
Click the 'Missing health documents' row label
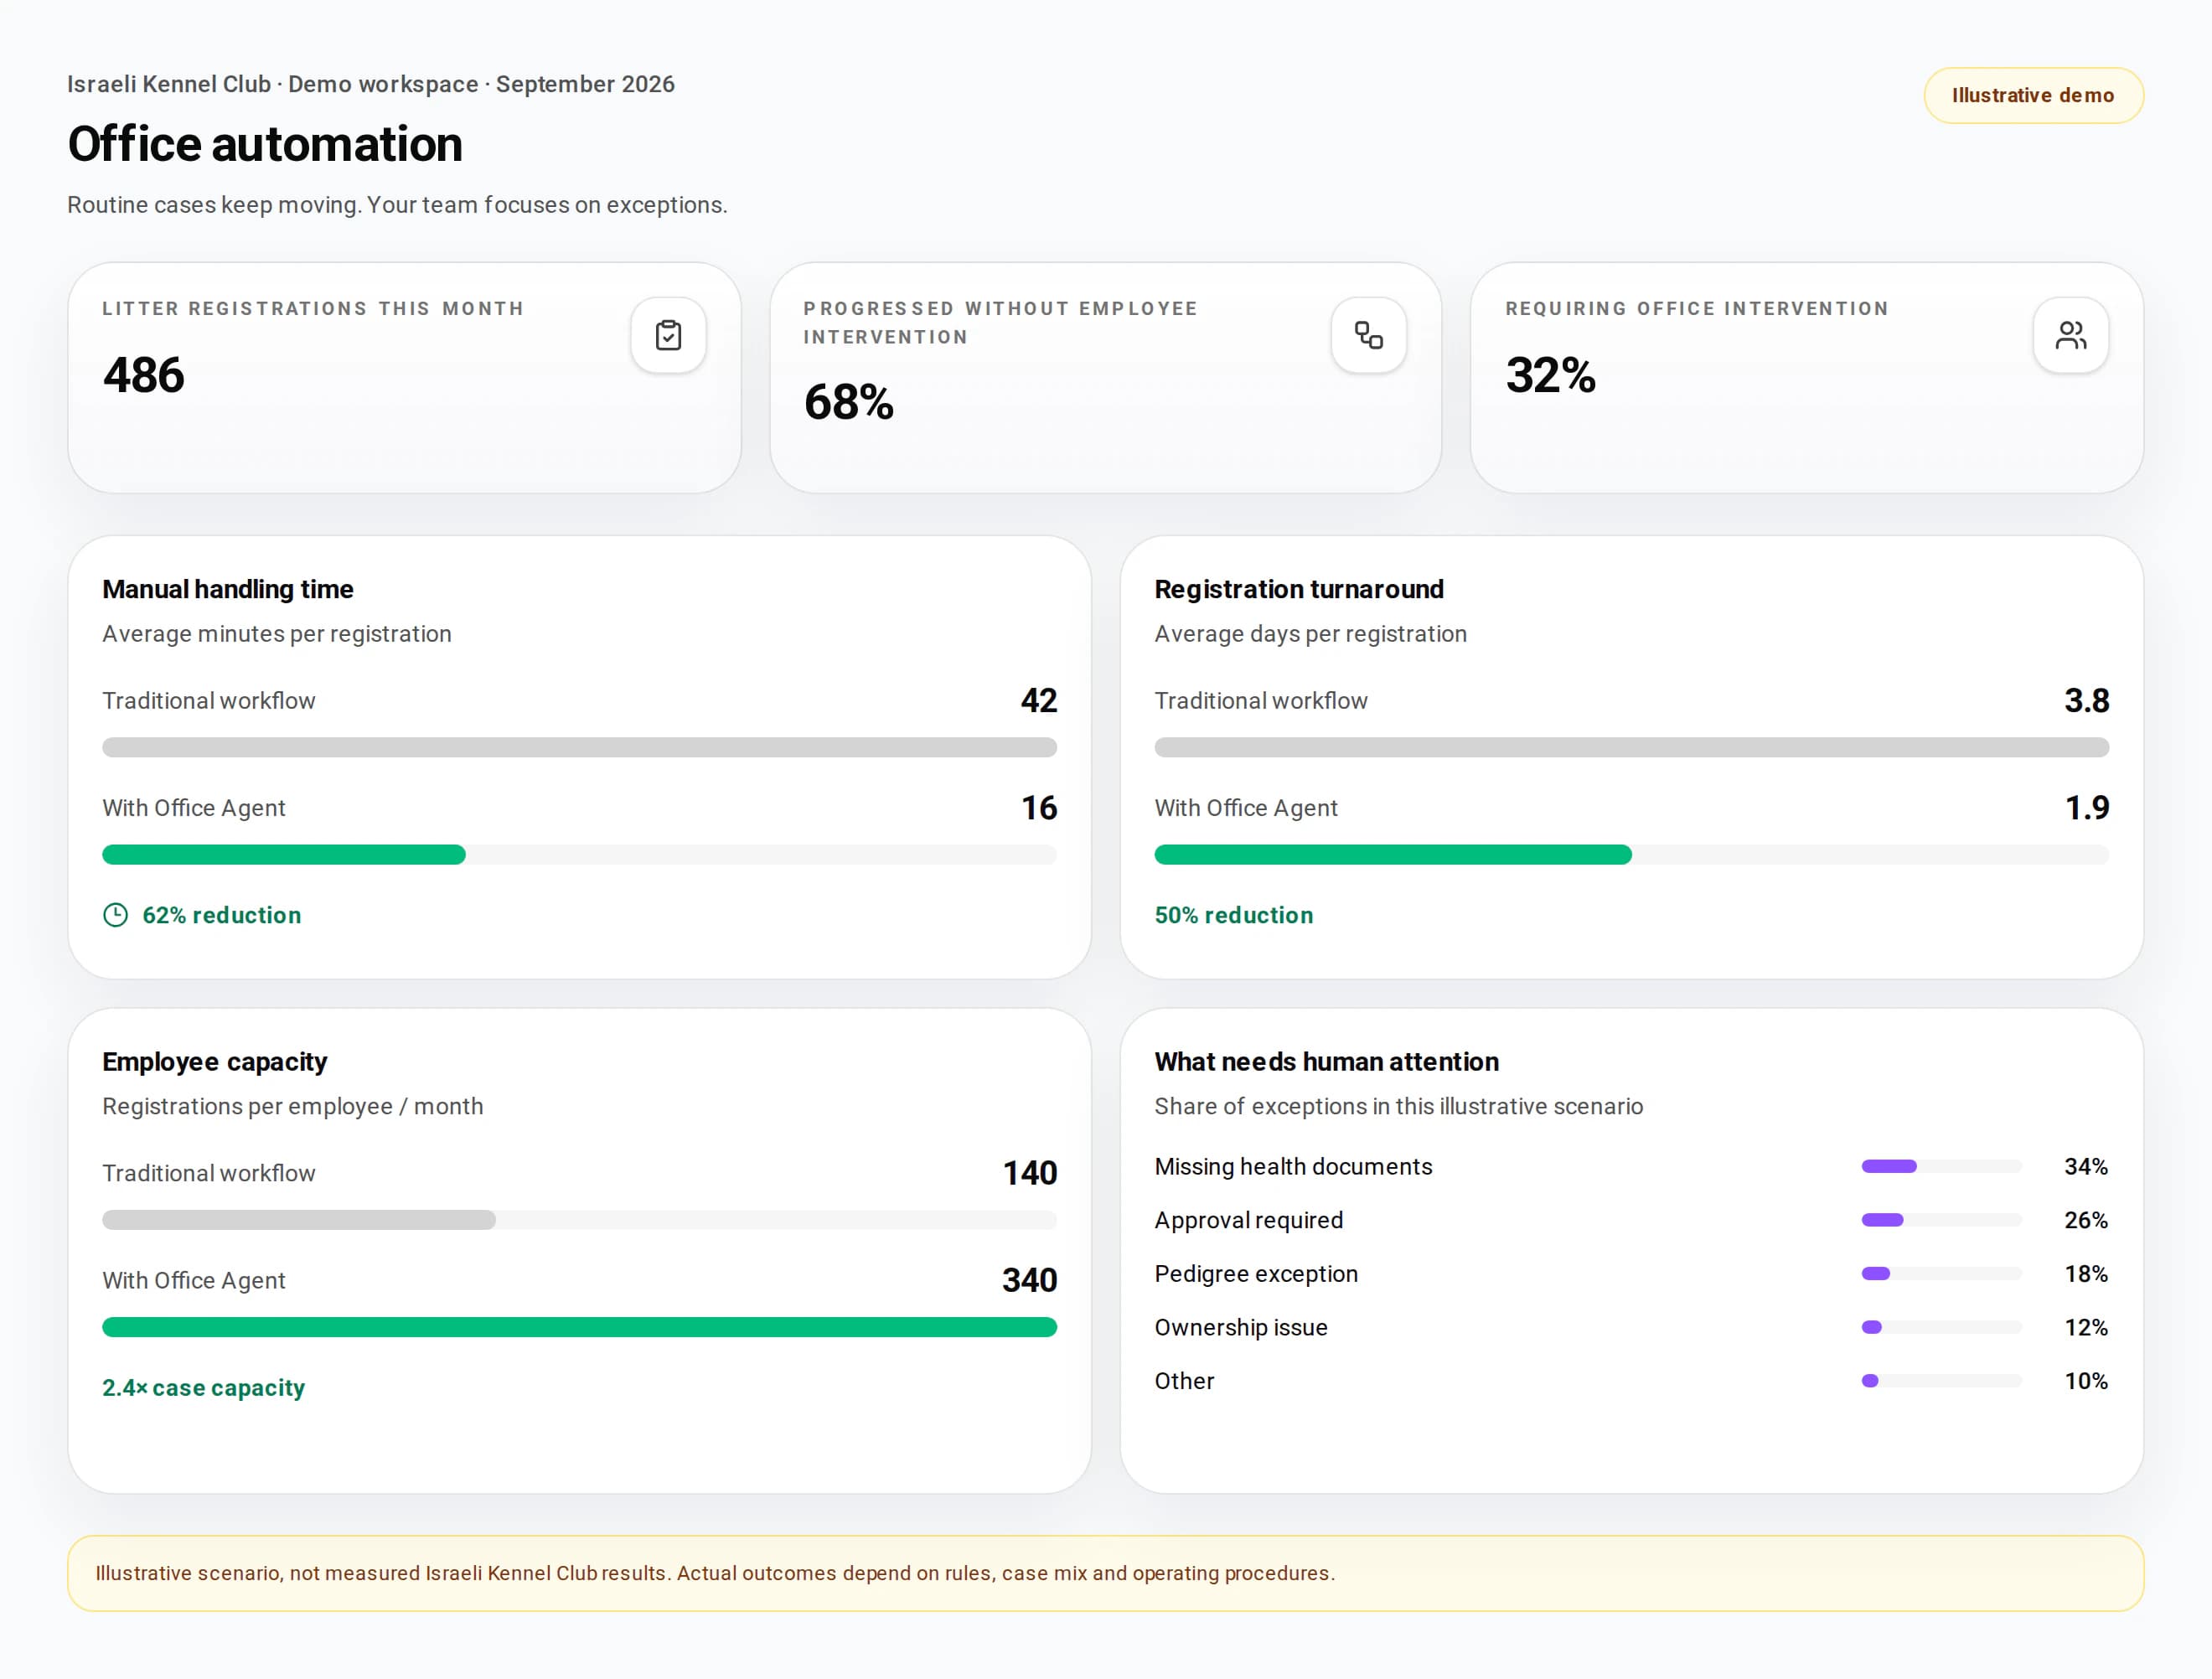pyautogui.click(x=1293, y=1166)
